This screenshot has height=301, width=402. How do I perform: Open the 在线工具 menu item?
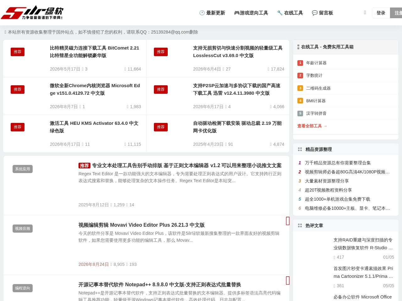pyautogui.click(x=290, y=13)
